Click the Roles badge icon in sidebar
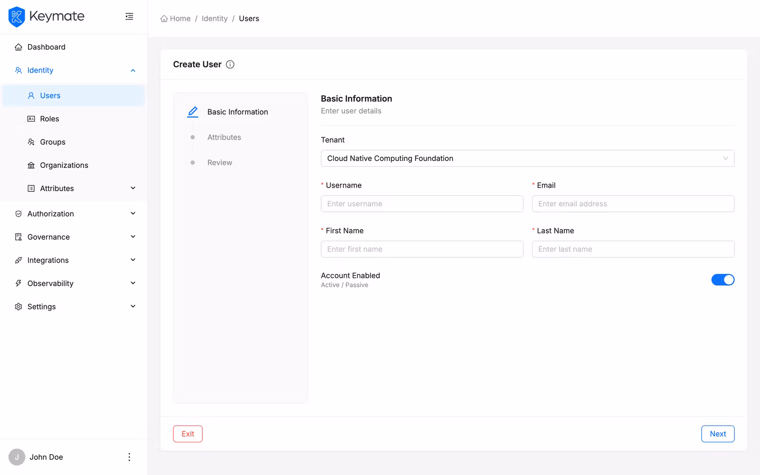The height and width of the screenshot is (475, 760). click(30, 118)
